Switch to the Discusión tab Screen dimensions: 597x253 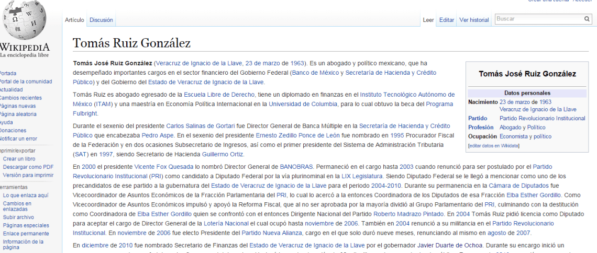point(101,20)
